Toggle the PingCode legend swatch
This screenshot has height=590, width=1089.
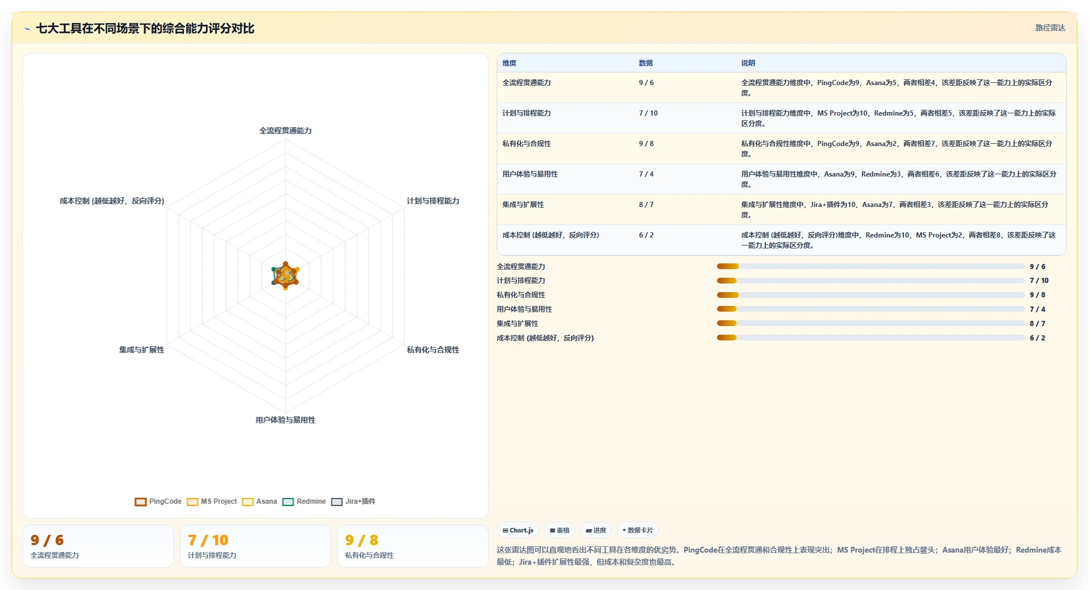pyautogui.click(x=141, y=502)
